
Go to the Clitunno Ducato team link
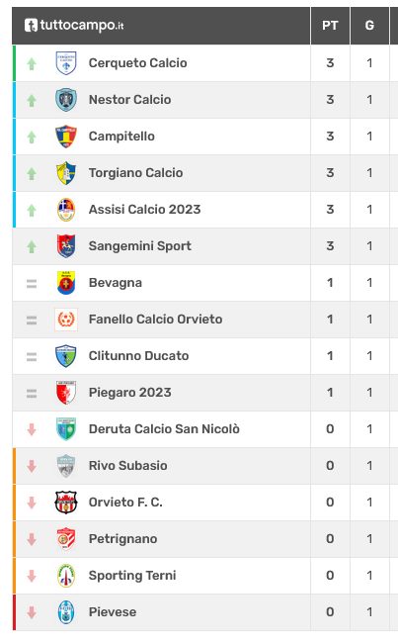(139, 355)
